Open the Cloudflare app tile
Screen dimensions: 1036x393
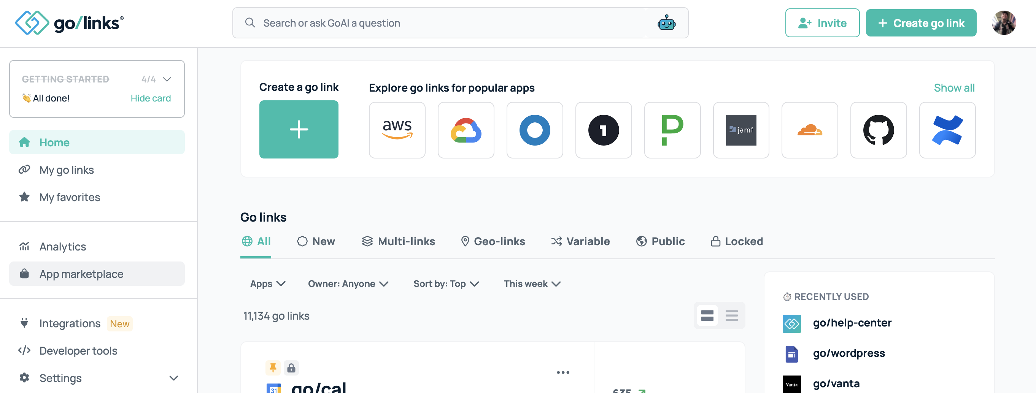point(810,130)
